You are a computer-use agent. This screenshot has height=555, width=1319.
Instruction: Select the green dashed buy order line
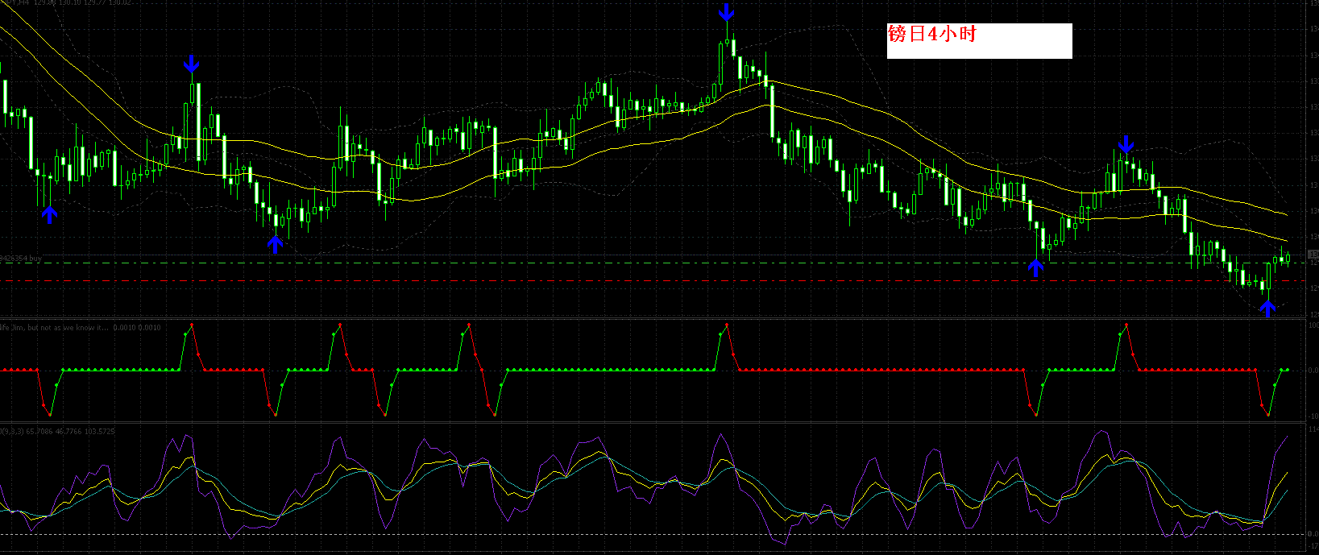coord(653,263)
